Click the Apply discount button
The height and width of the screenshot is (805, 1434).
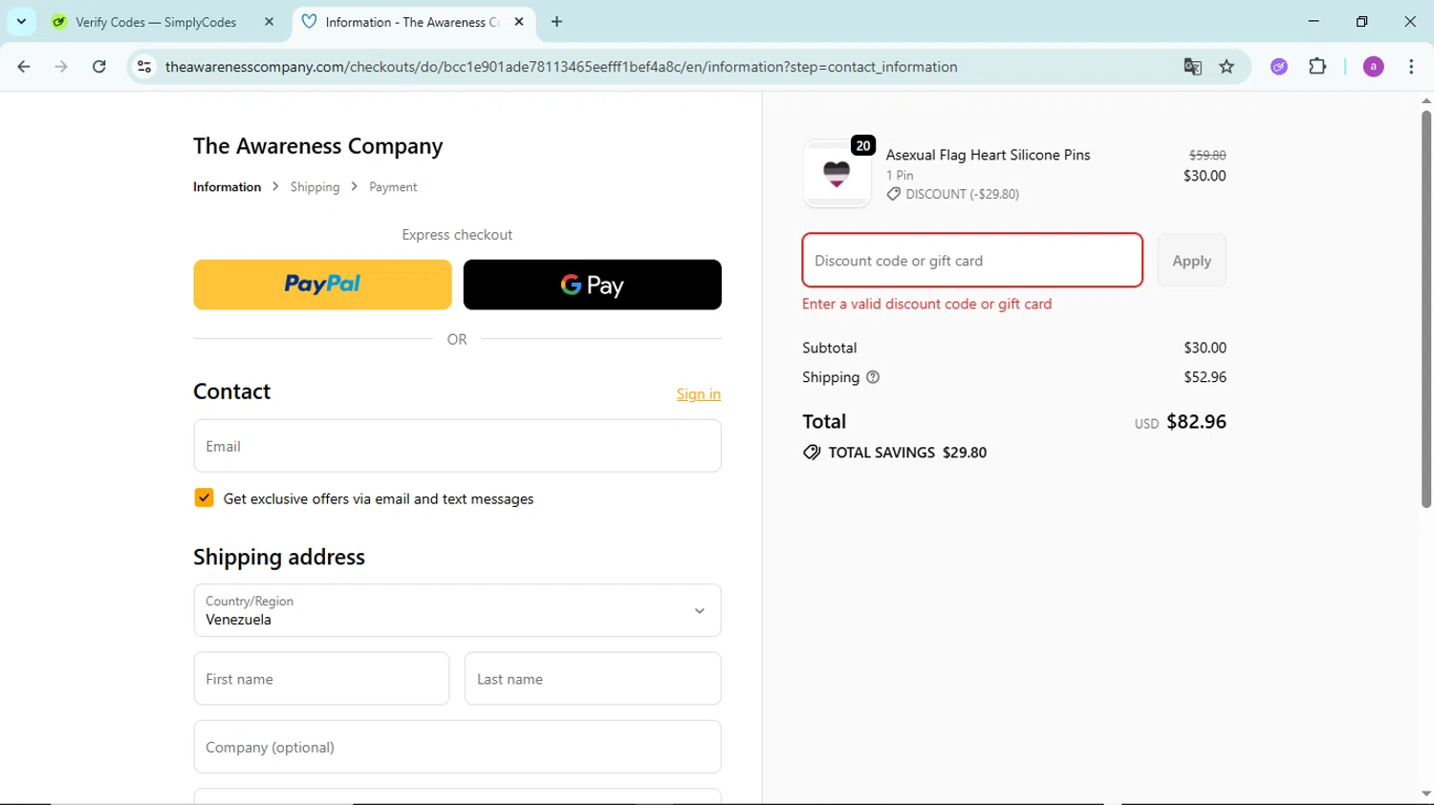click(1191, 260)
